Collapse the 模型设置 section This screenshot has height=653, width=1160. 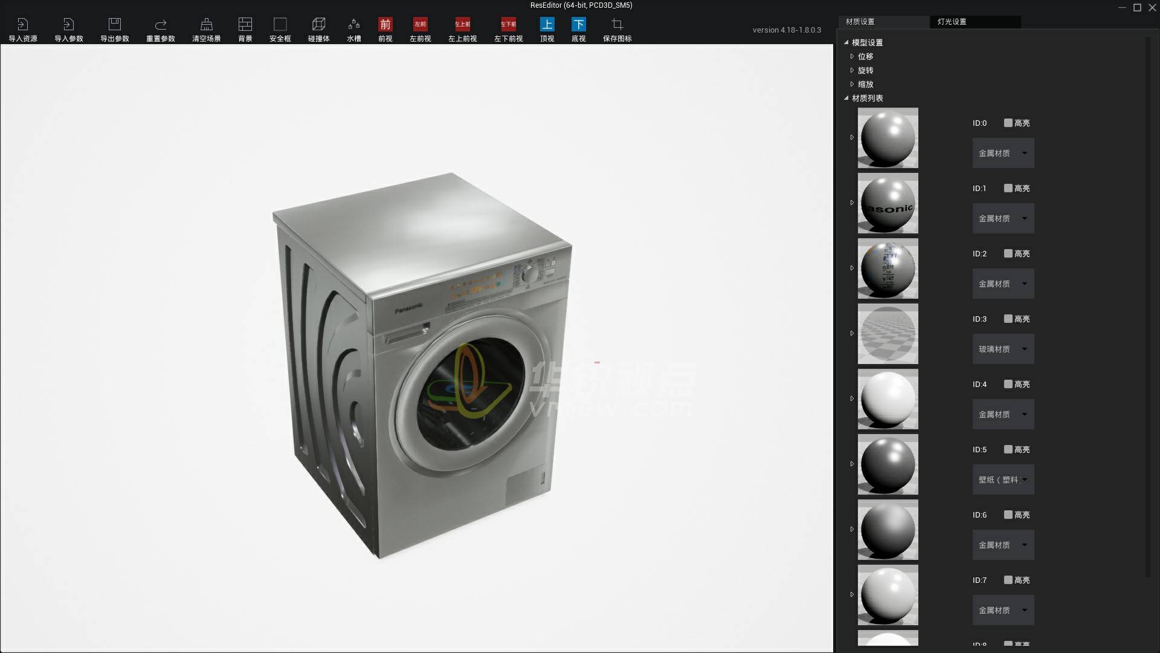pyautogui.click(x=846, y=42)
